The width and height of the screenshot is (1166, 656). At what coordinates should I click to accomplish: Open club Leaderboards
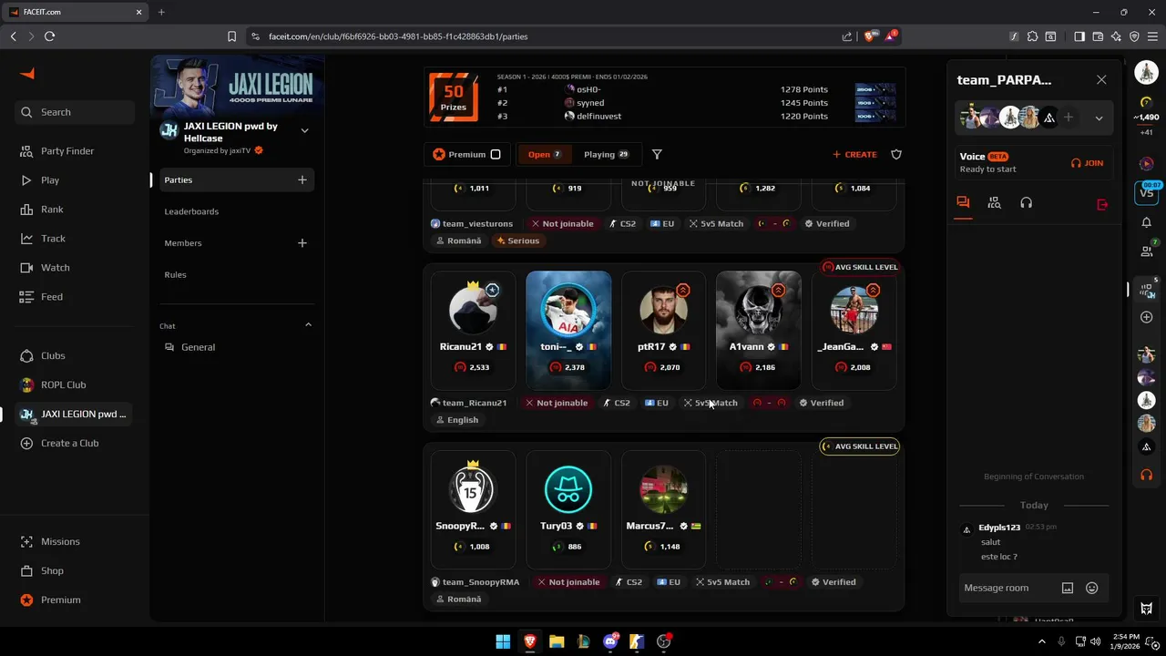pyautogui.click(x=191, y=211)
